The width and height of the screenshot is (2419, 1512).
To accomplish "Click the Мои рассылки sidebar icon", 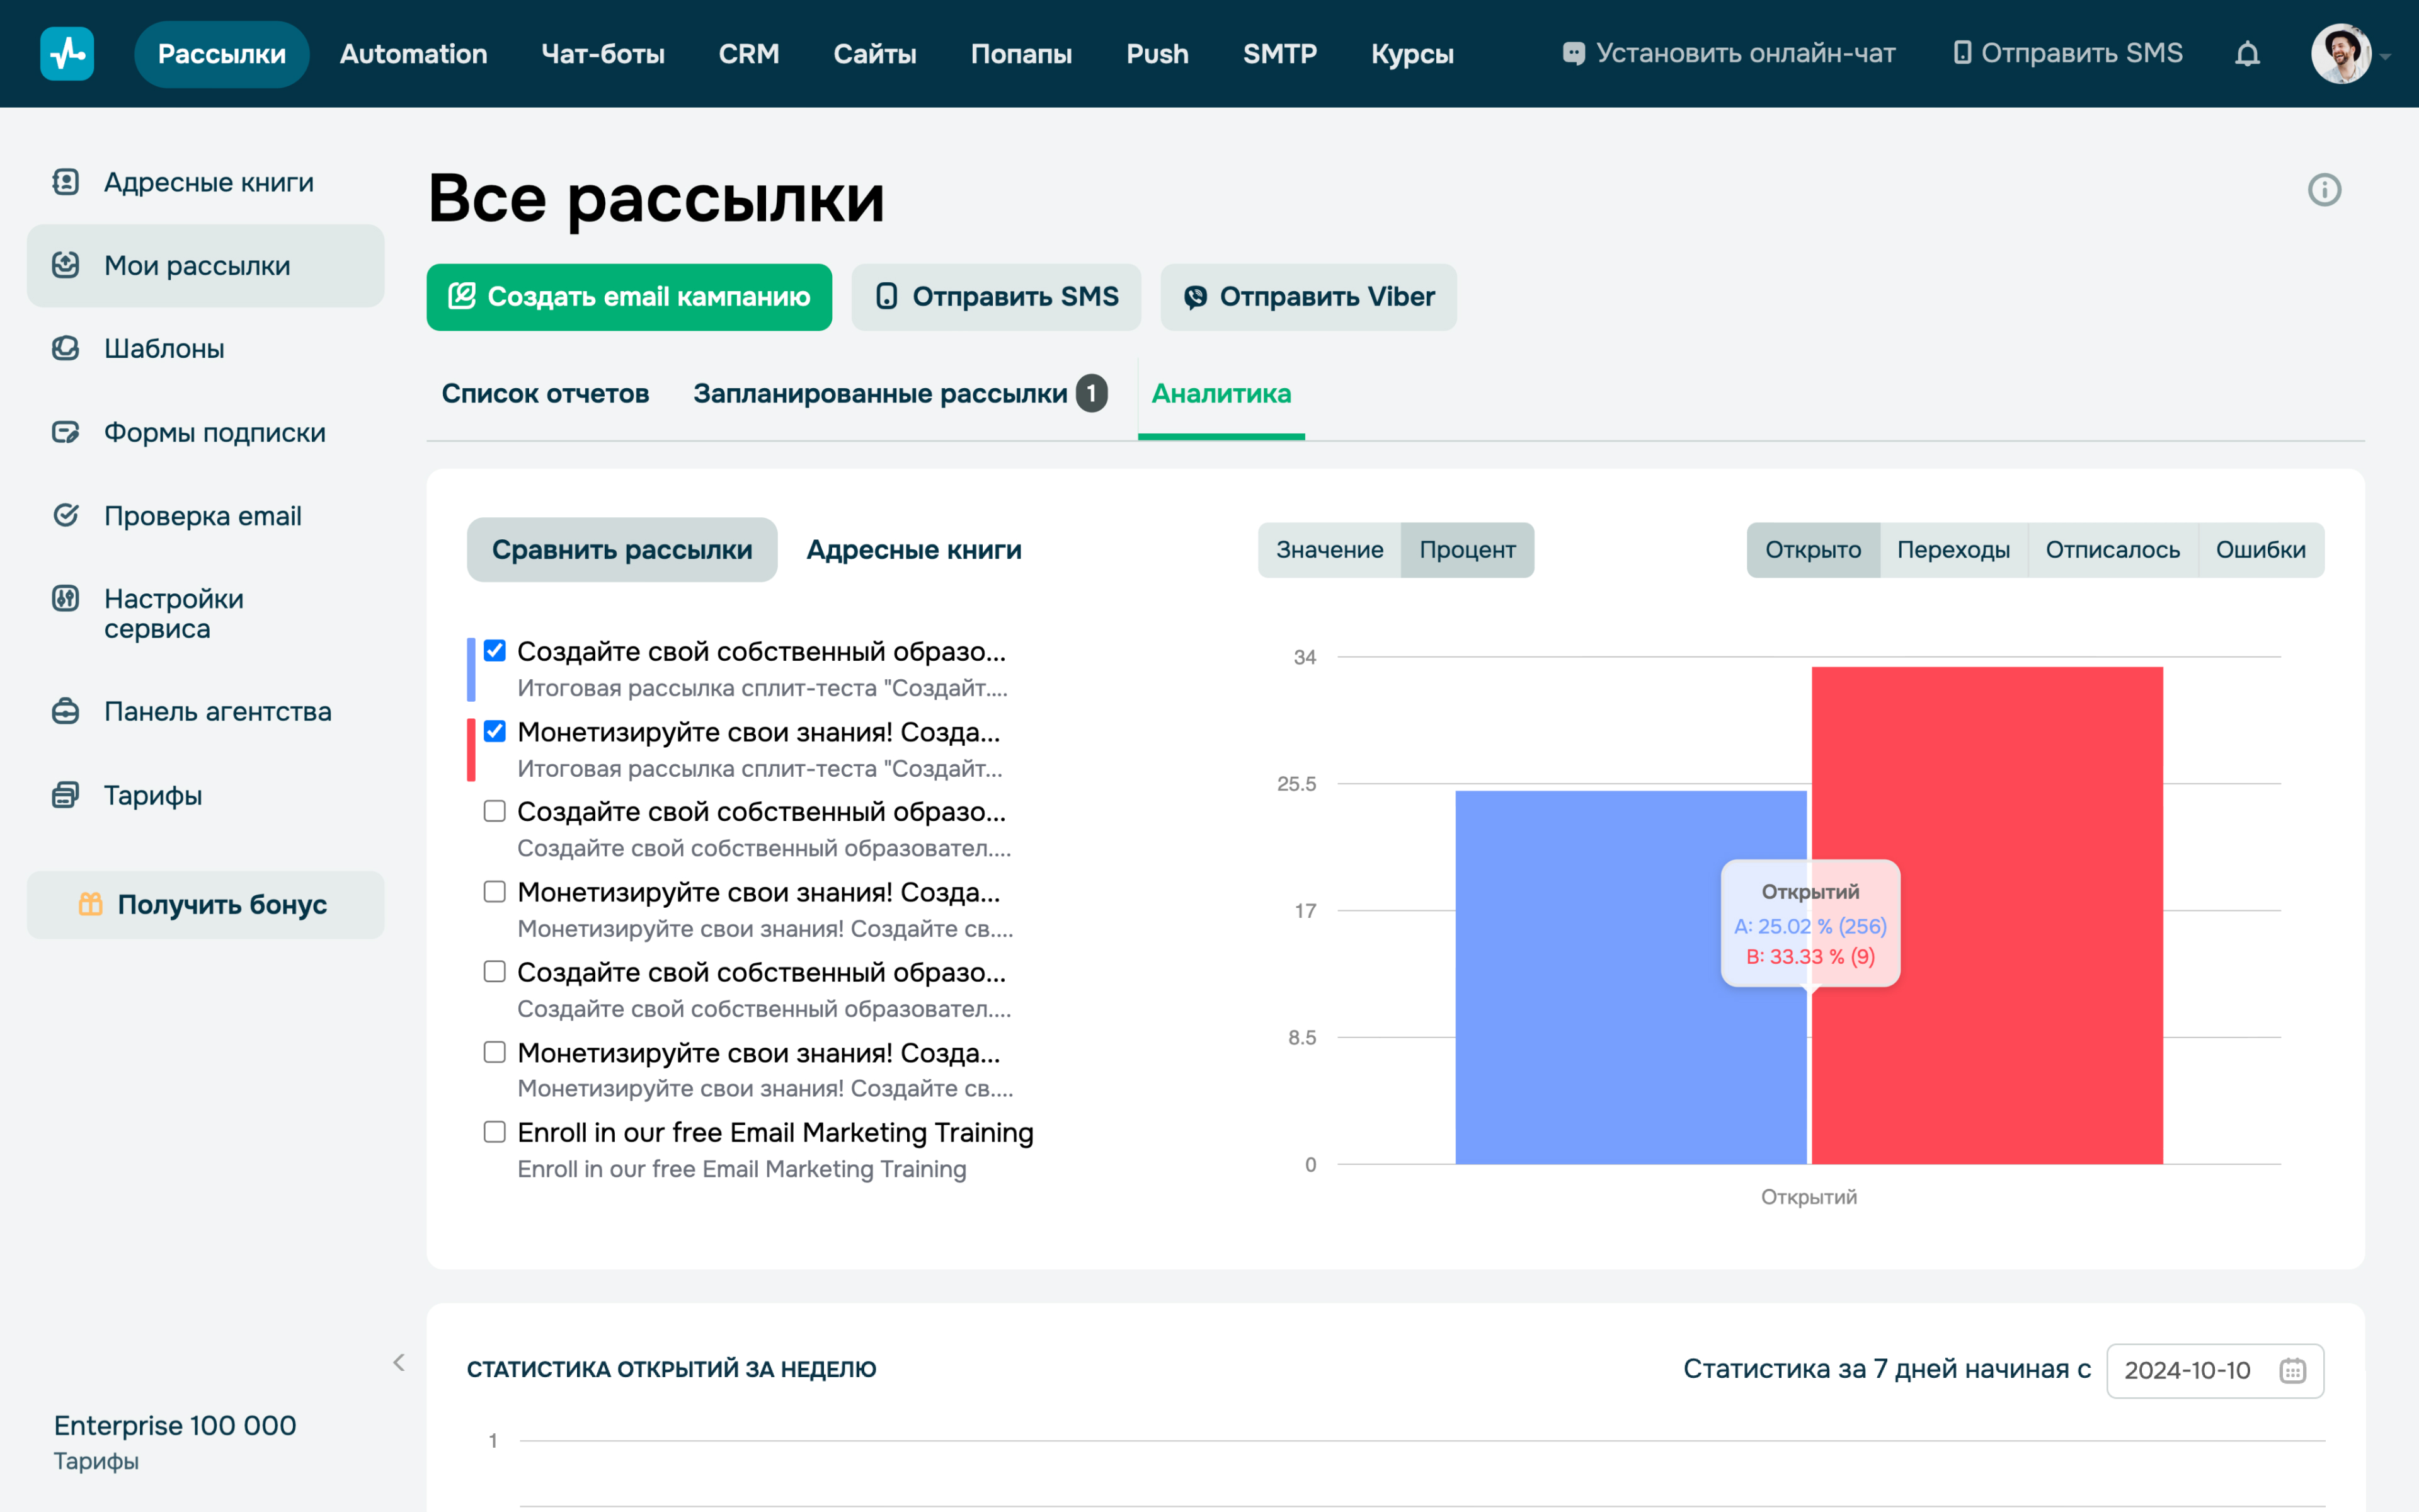I will point(66,265).
